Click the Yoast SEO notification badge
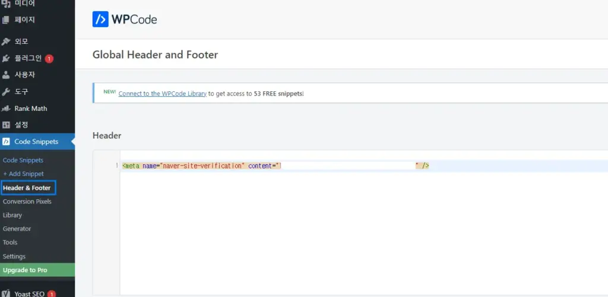 point(52,294)
